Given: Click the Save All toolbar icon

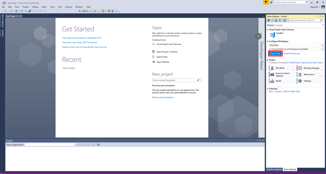Looking at the screenshot, I should [30, 11].
